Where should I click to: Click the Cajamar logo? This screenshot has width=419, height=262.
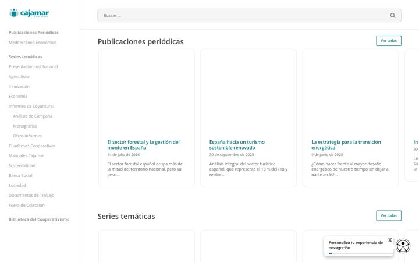click(29, 13)
